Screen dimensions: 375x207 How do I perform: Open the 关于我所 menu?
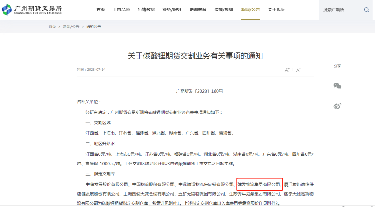(x=276, y=10)
